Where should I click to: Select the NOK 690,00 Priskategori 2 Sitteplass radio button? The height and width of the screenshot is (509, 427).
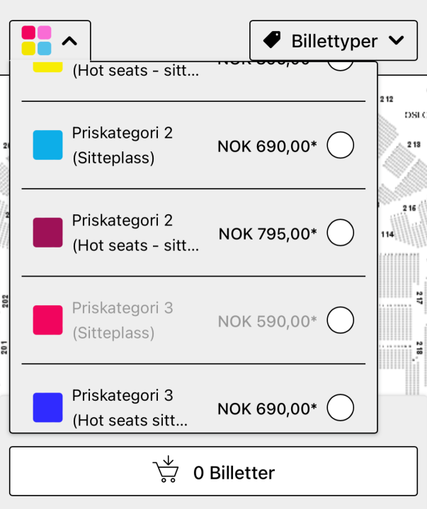341,146
